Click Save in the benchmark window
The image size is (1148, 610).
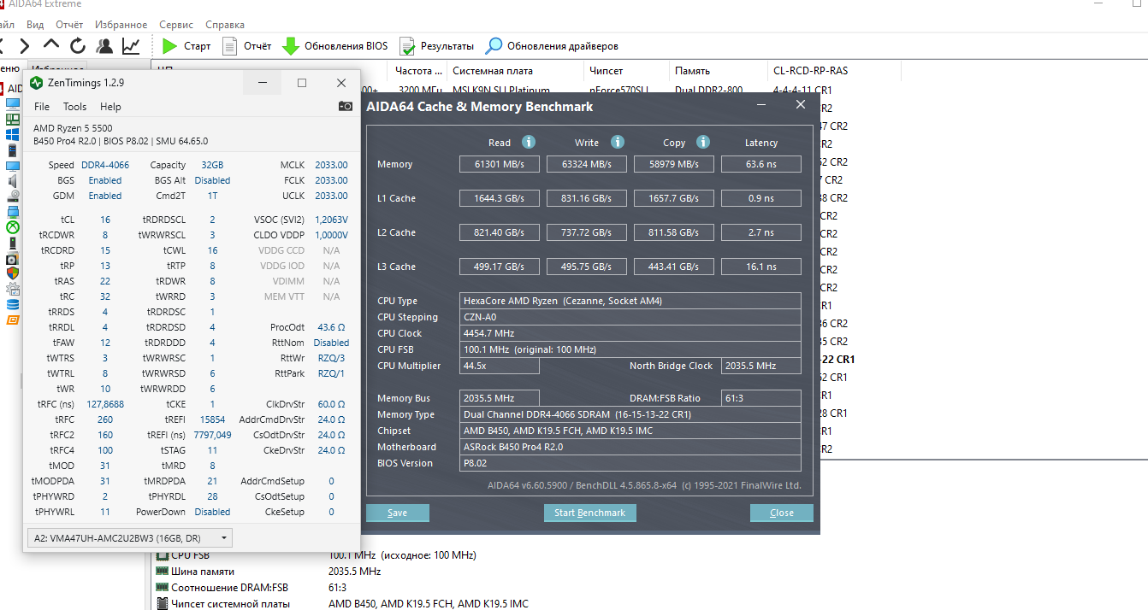click(398, 513)
